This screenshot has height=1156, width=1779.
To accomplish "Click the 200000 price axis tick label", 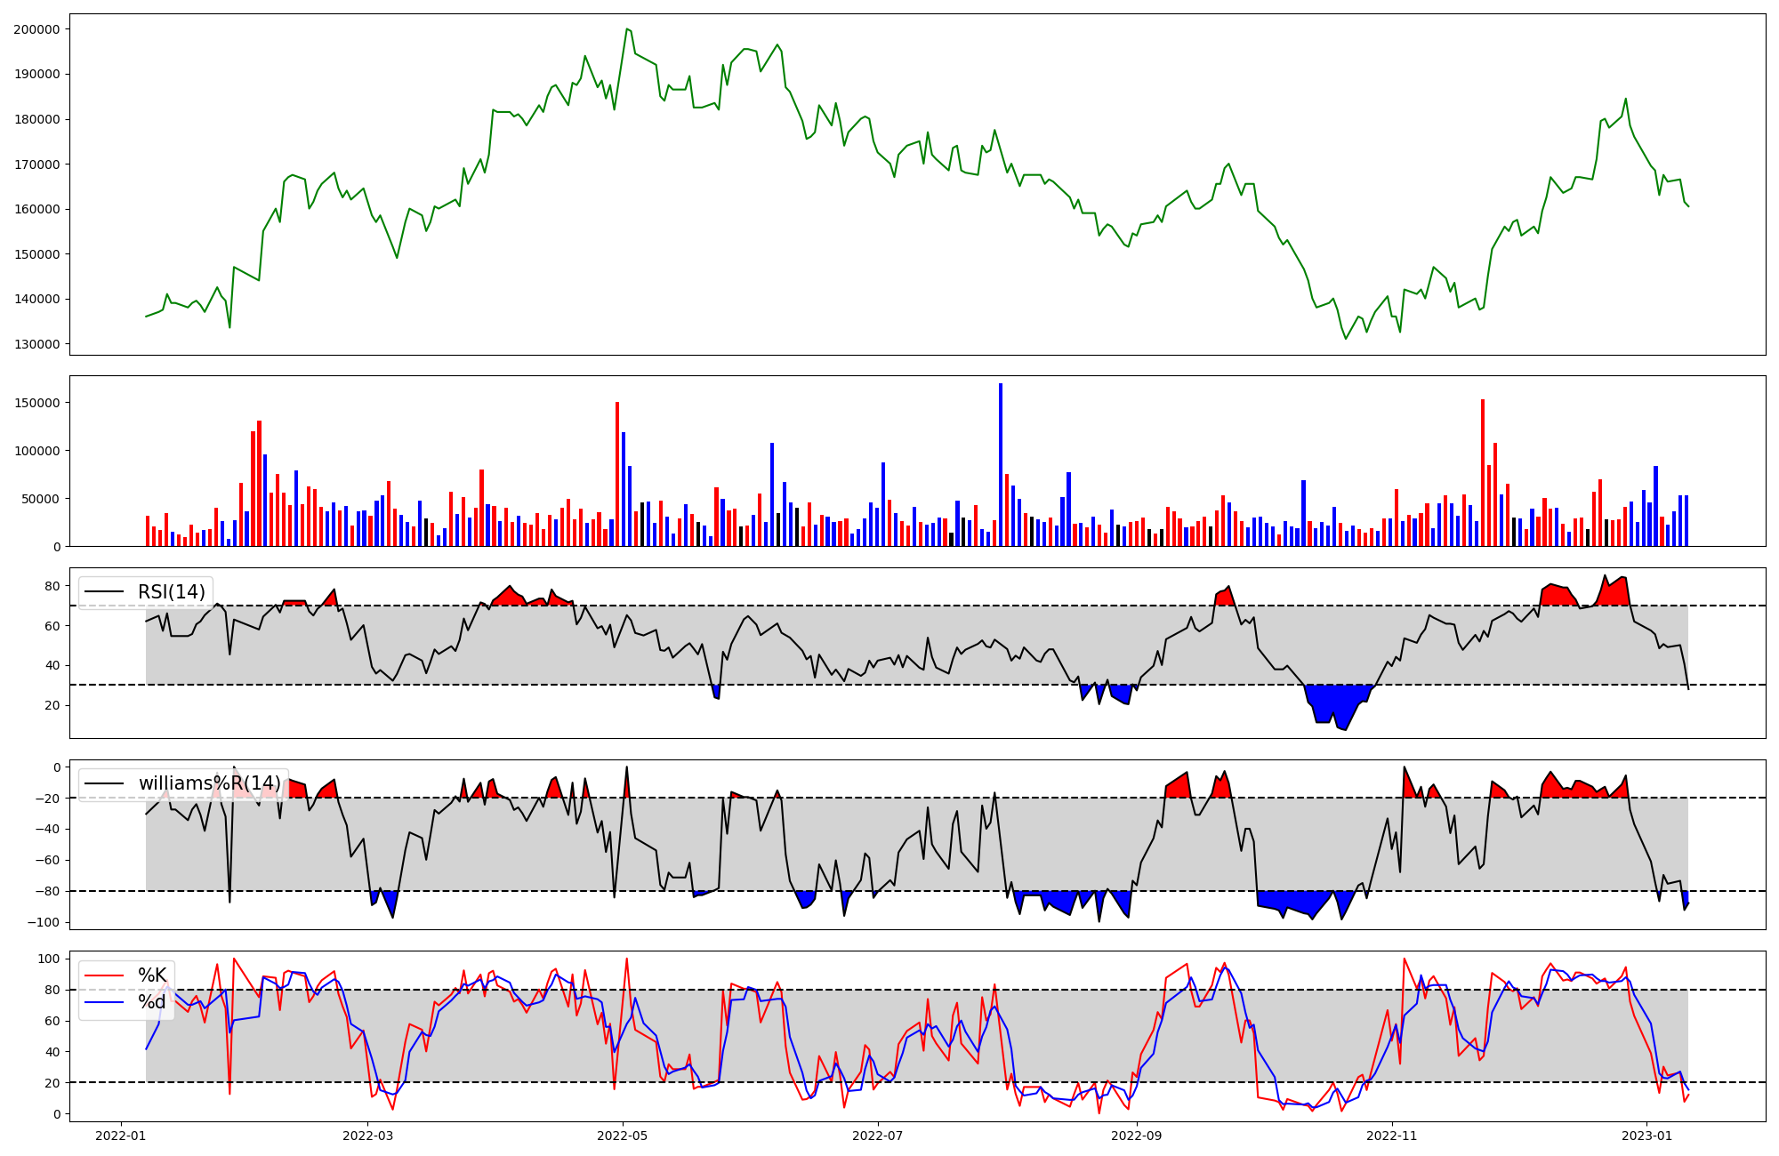I will pos(36,29).
